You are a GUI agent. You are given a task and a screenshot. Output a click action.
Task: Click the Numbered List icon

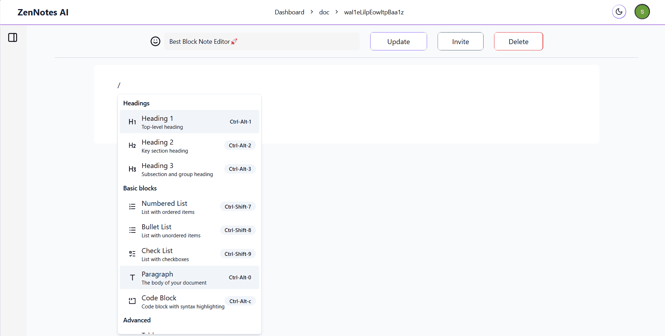coord(132,207)
